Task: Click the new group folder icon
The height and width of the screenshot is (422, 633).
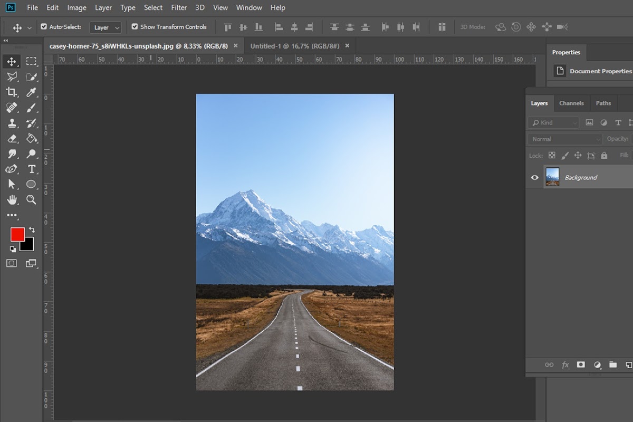Action: coord(613,365)
